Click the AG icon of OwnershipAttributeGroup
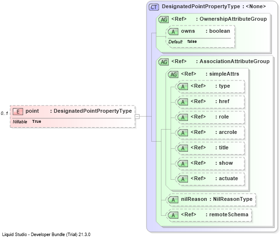Viewport: 280px width, 237px height. [163, 19]
